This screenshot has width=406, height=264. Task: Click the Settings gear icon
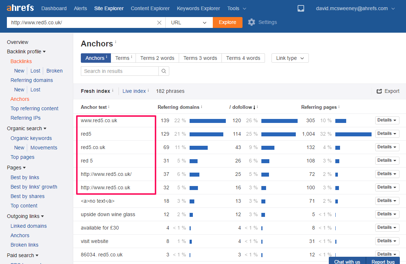pyautogui.click(x=252, y=22)
